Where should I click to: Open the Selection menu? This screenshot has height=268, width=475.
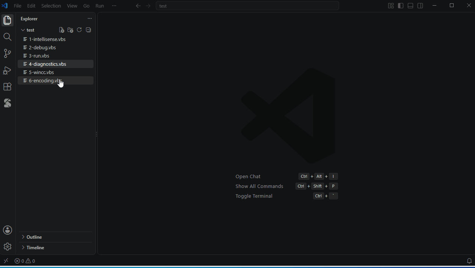(x=51, y=6)
